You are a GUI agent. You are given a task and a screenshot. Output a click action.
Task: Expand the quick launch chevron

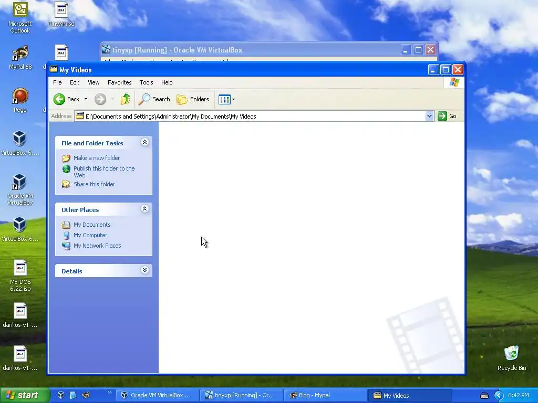[x=109, y=393]
